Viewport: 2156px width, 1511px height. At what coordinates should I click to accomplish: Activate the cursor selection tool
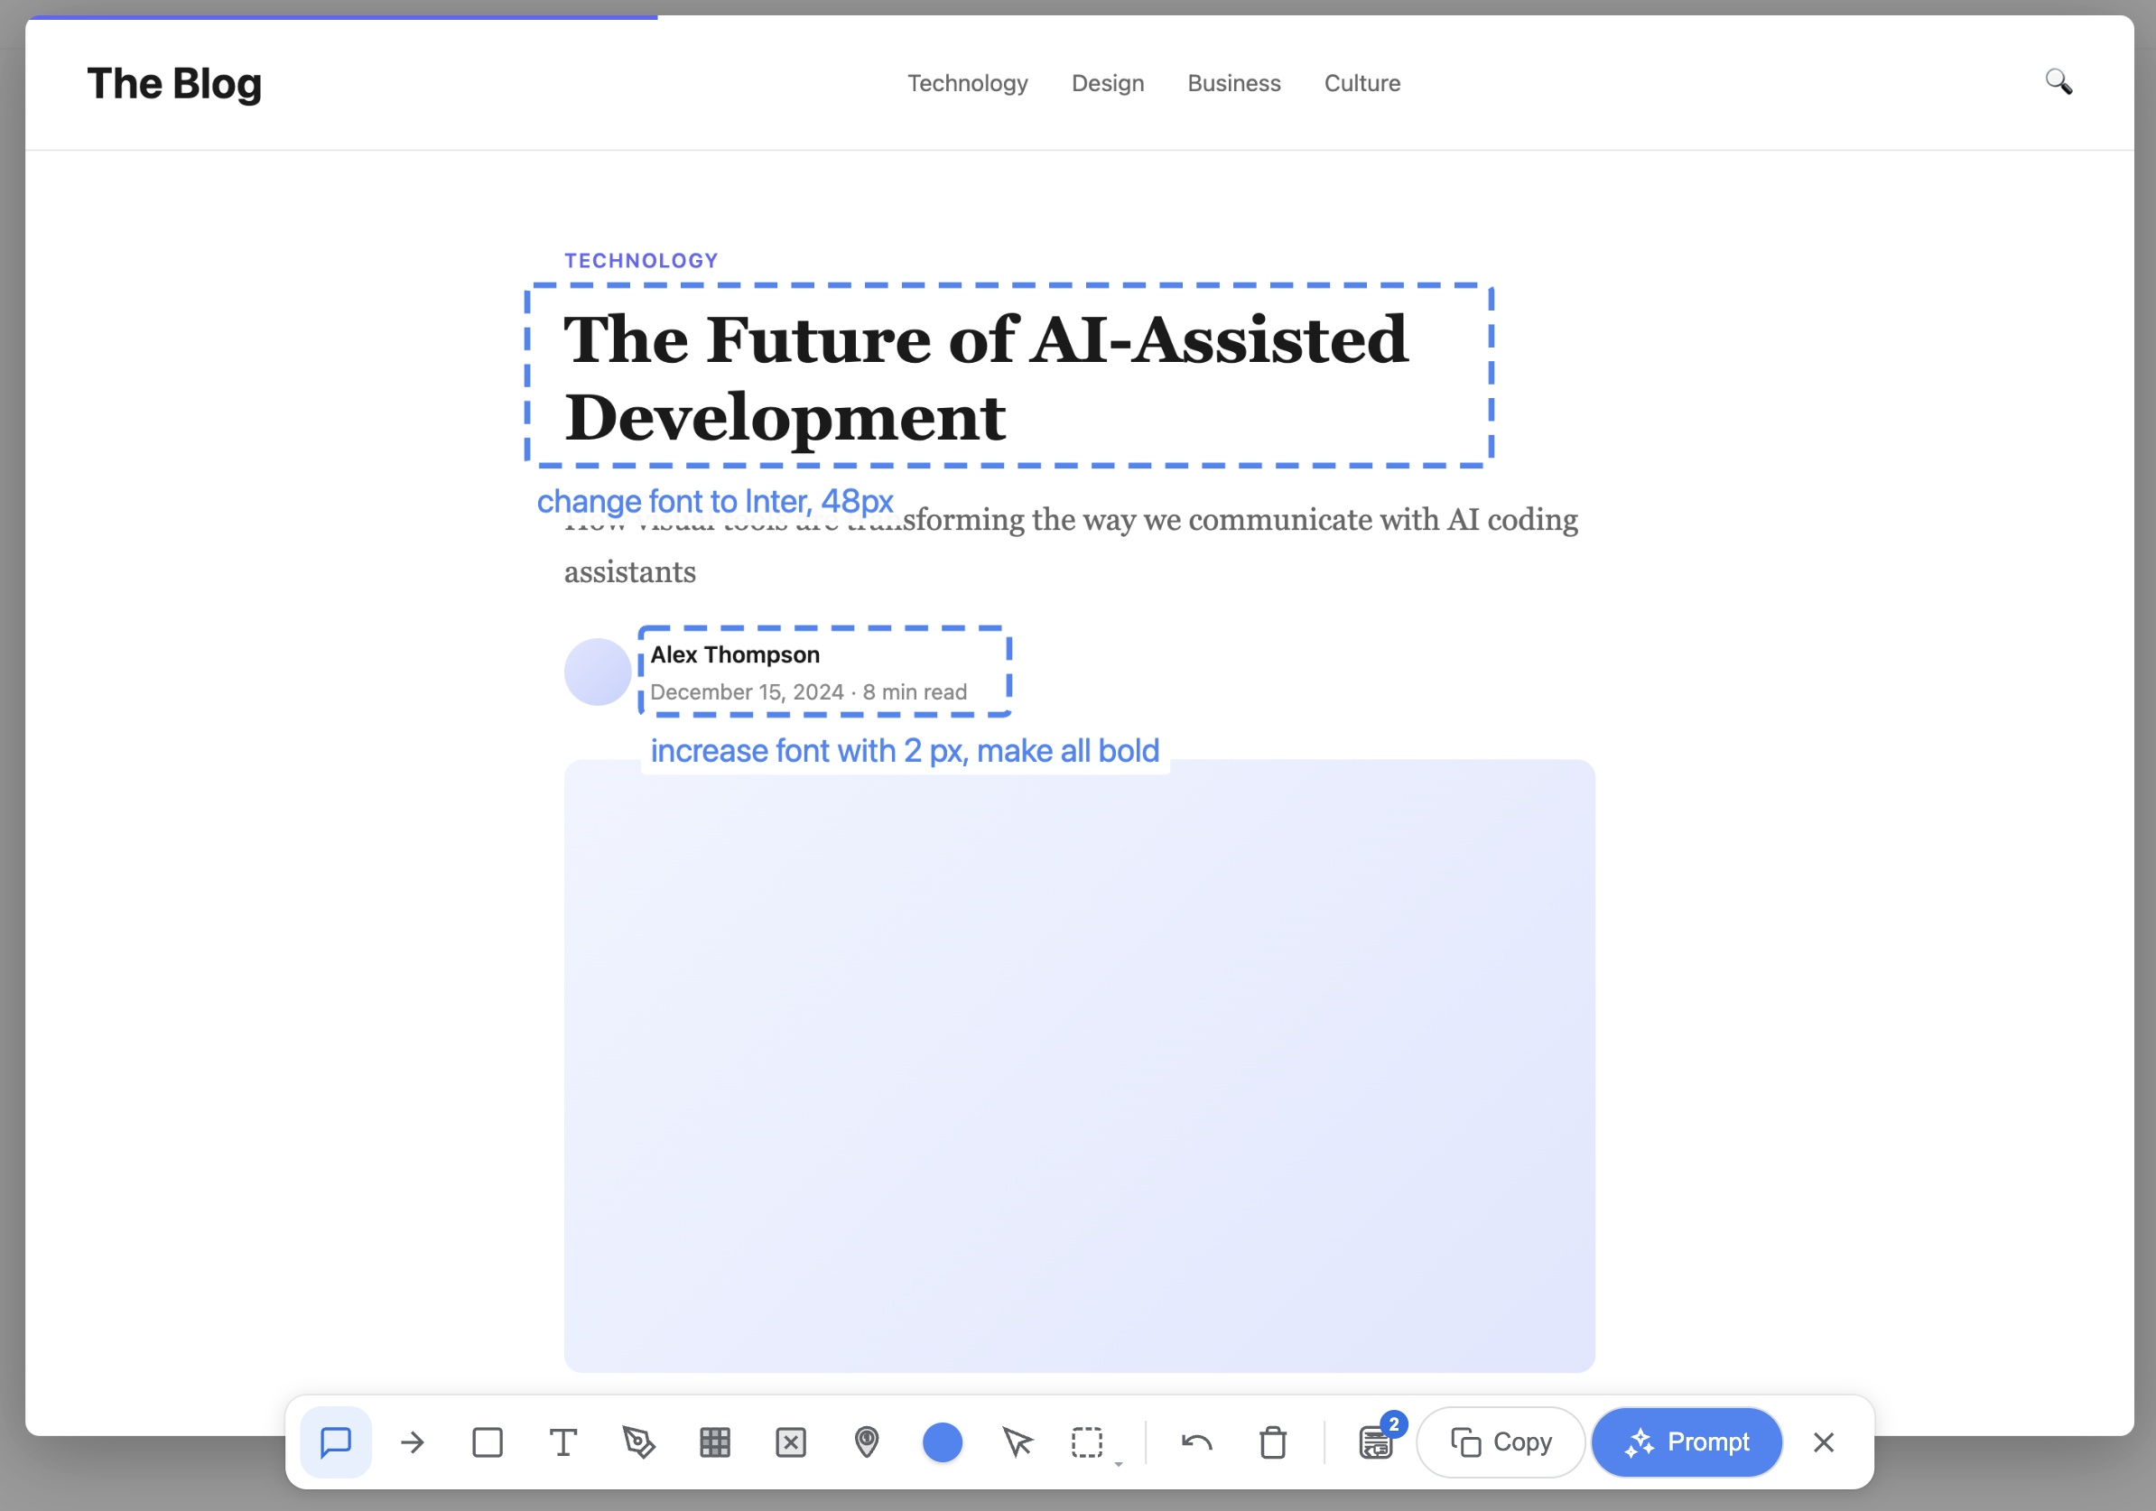1018,1442
